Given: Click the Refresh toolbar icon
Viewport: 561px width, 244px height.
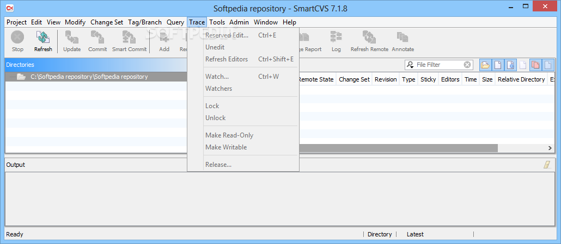Looking at the screenshot, I should (x=43, y=37).
